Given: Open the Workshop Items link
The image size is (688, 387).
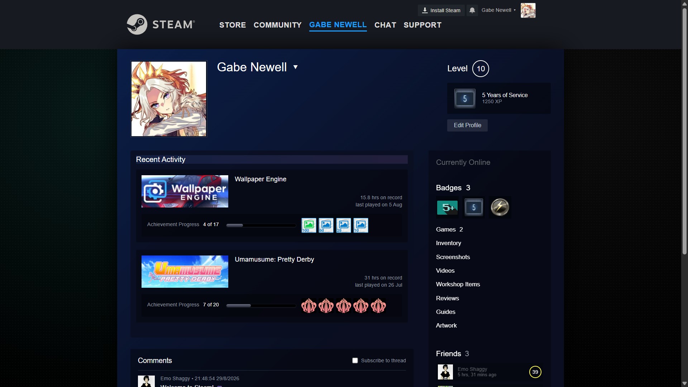Looking at the screenshot, I should click(458, 284).
